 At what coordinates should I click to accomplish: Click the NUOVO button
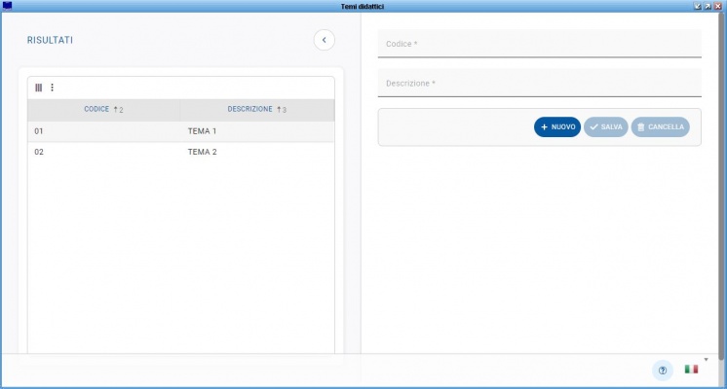(557, 126)
